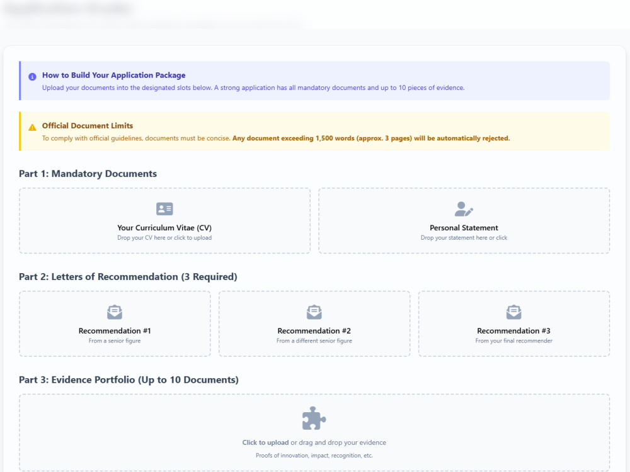Image resolution: width=630 pixels, height=472 pixels.
Task: Click the 'From a senior figure' hint
Action: pos(115,340)
